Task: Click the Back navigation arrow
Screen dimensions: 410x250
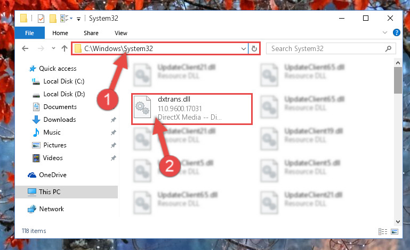Action: coord(25,48)
